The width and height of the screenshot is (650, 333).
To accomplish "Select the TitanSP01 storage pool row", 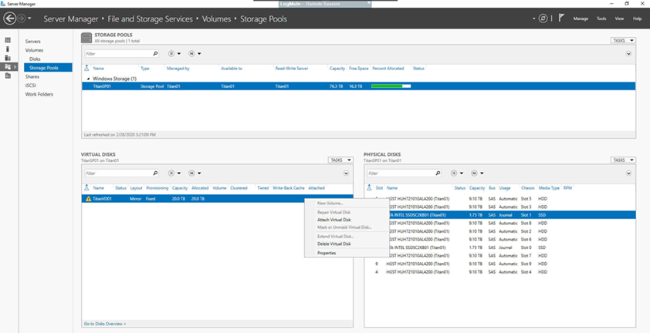I will pyautogui.click(x=358, y=86).
